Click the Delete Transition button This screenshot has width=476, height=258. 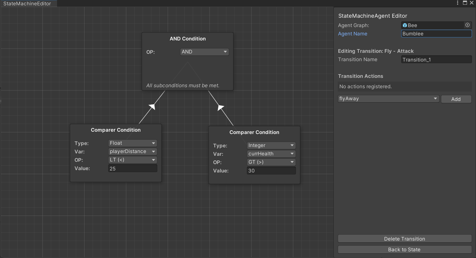click(x=405, y=239)
